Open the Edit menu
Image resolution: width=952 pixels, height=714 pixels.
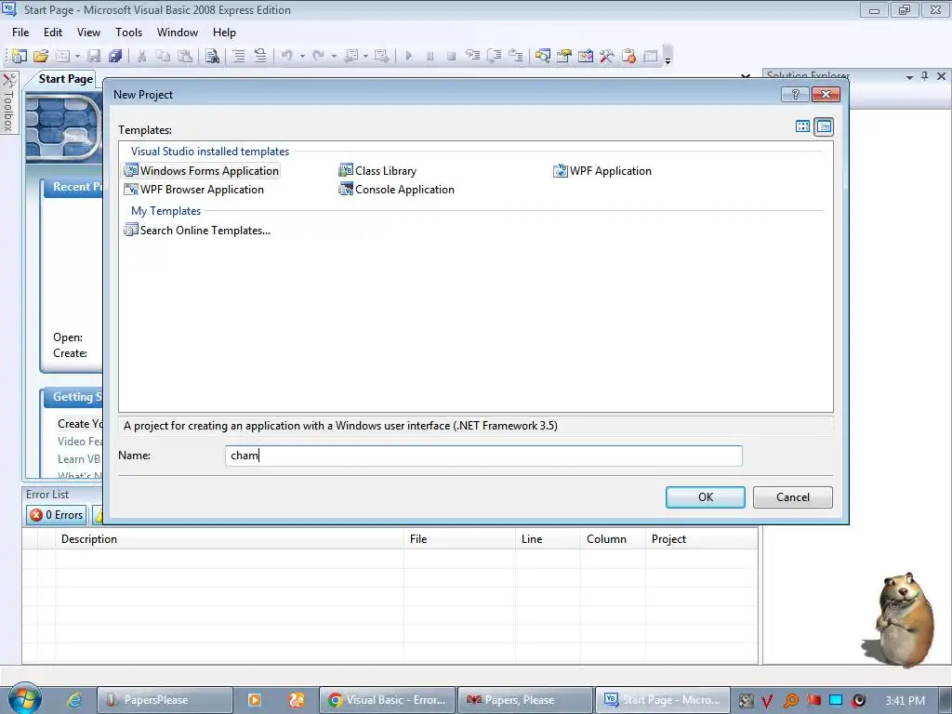tap(53, 33)
